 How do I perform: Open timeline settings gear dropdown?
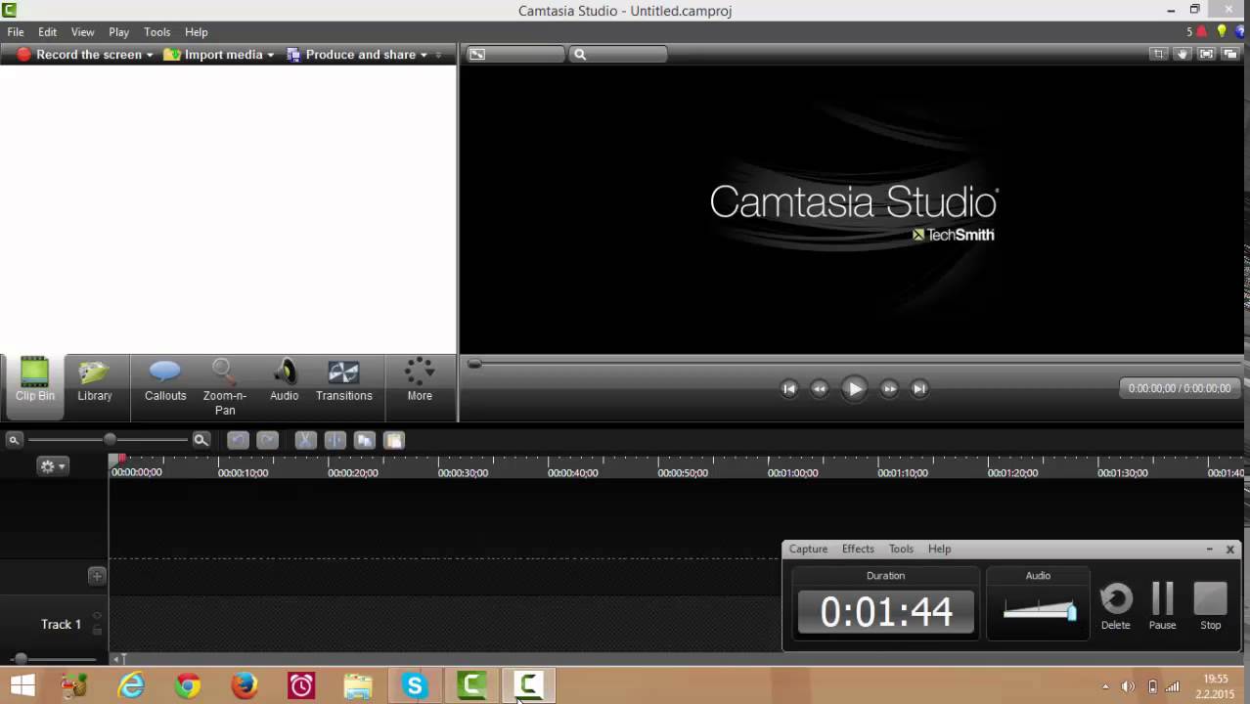coord(52,466)
